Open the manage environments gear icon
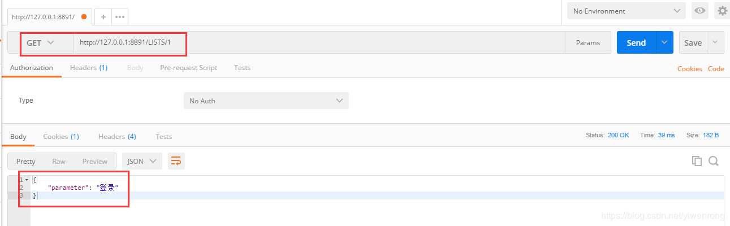 722,11
